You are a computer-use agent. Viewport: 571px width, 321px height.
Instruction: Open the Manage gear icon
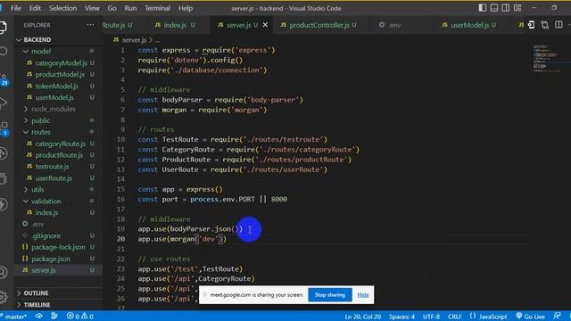(4, 297)
